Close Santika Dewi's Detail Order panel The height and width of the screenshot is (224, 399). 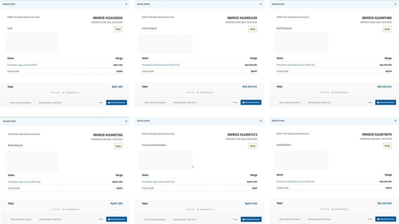pyautogui.click(x=395, y=121)
